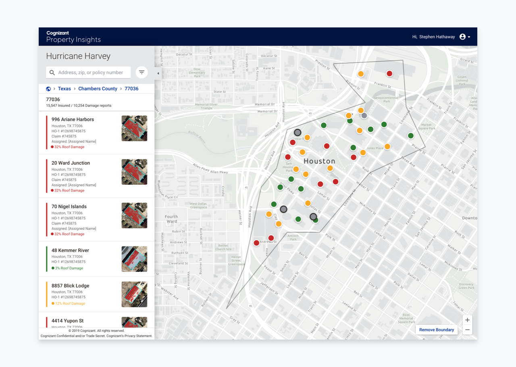
Task: Click the Hi, Stephen Hathaway greeting
Action: coord(433,37)
